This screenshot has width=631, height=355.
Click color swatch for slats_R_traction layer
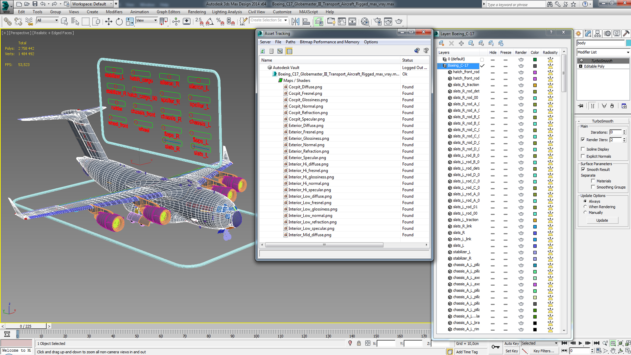tap(535, 85)
